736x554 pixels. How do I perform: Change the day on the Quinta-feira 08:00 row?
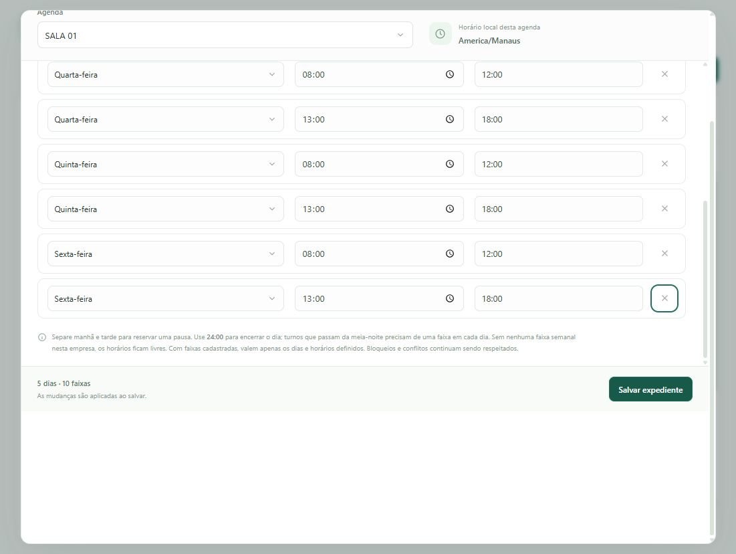(x=166, y=164)
